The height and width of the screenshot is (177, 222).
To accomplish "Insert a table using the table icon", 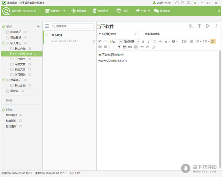I will click(136, 47).
